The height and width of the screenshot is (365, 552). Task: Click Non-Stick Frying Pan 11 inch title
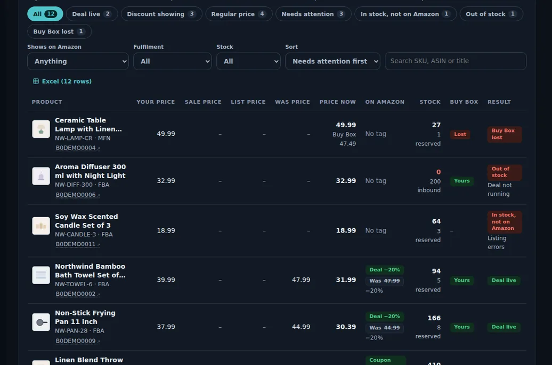click(85, 317)
